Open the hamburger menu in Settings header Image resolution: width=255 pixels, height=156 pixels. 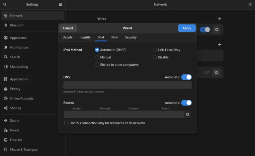(x=60, y=4)
